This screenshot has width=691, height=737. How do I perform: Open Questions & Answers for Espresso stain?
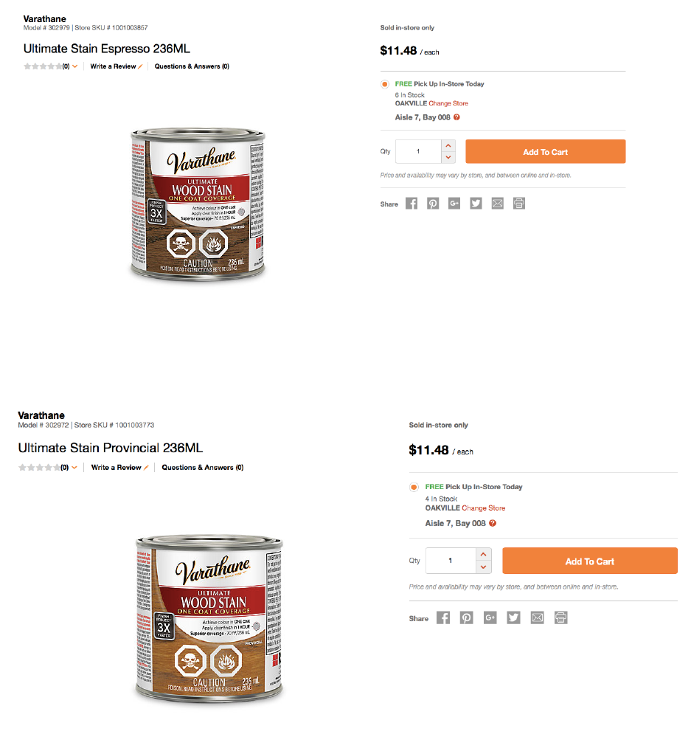point(192,66)
